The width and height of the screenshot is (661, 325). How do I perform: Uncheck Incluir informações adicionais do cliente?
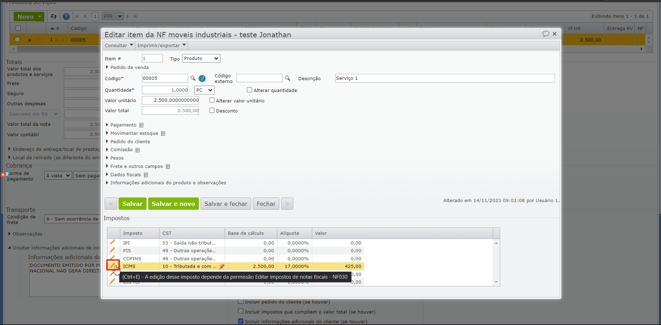tap(241, 321)
